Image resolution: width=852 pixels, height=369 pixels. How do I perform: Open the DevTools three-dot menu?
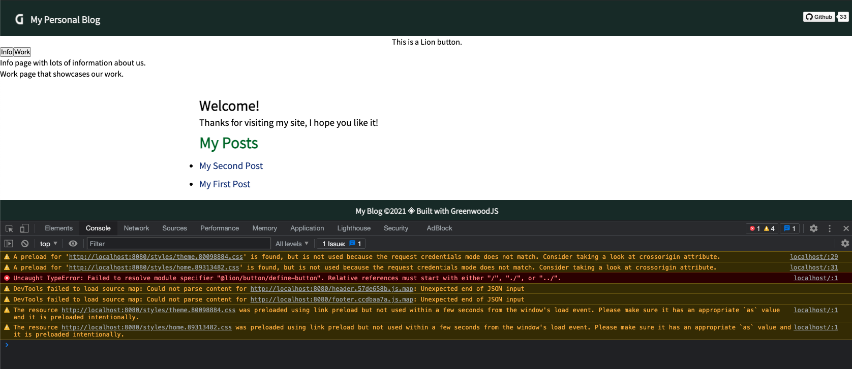click(830, 228)
